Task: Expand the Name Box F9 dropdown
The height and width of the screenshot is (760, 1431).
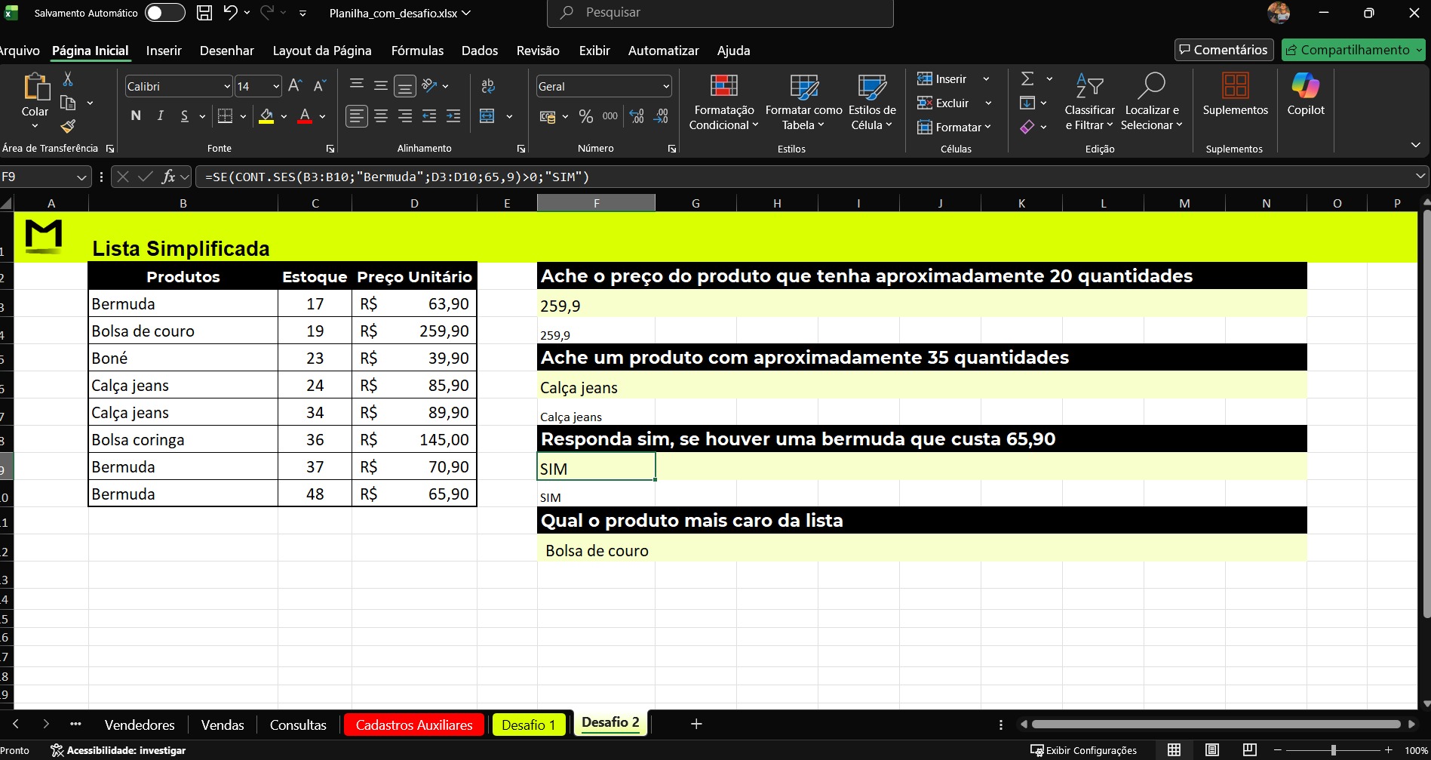Action: [81, 177]
